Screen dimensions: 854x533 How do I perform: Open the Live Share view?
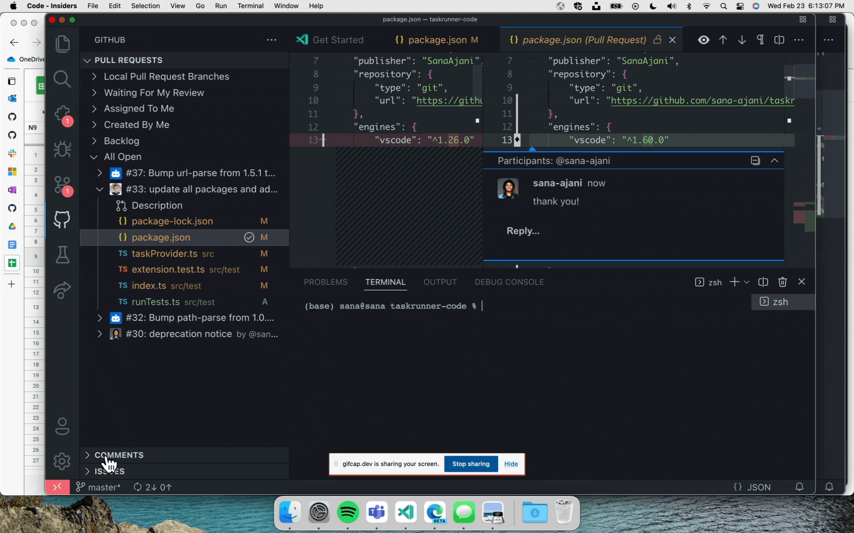click(x=63, y=290)
